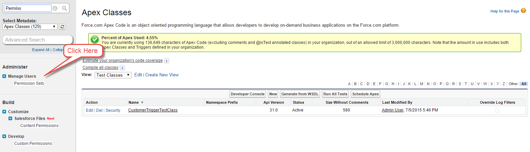
Task: Click the green refresh metadata icon
Action: (x=62, y=27)
